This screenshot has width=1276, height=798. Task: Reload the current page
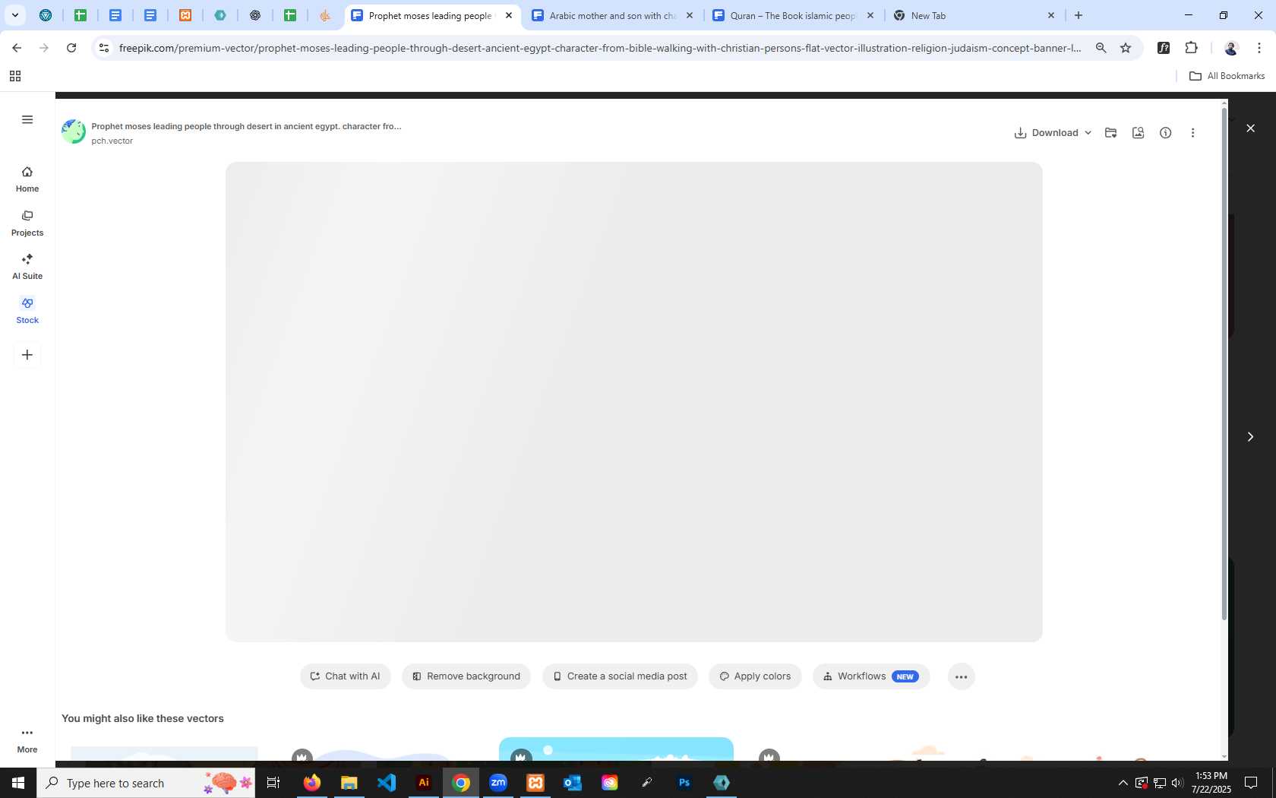[x=71, y=48]
